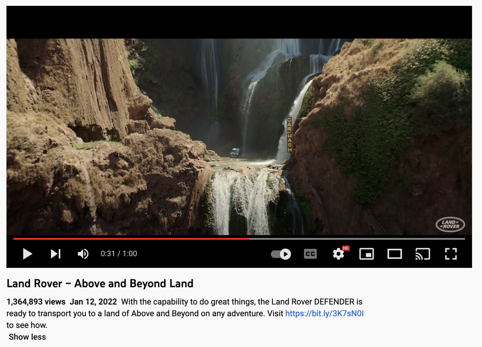Viewport: 482px width, 347px height.
Task: Switch to theater mode
Action: [x=395, y=254]
